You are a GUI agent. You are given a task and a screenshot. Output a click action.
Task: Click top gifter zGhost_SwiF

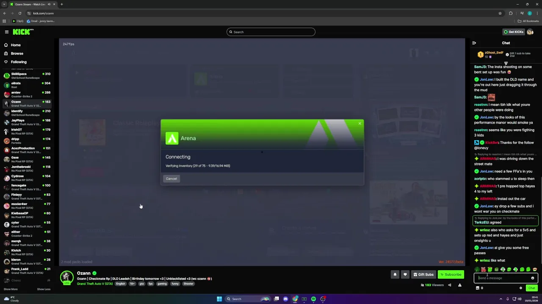(x=494, y=53)
